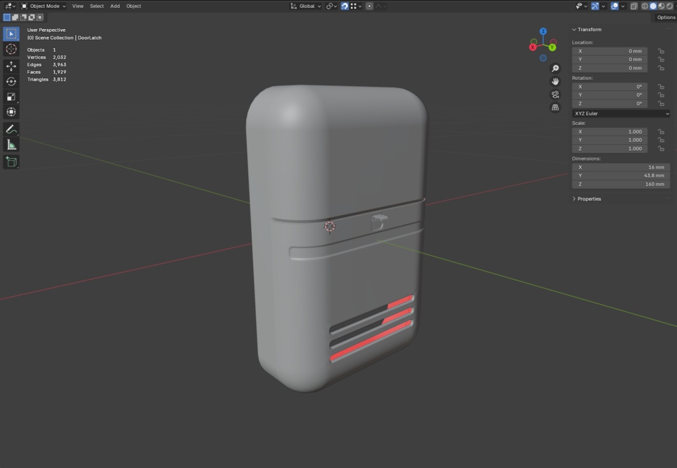Choose the Annotate pencil tool
Image resolution: width=677 pixels, height=468 pixels.
coord(11,130)
